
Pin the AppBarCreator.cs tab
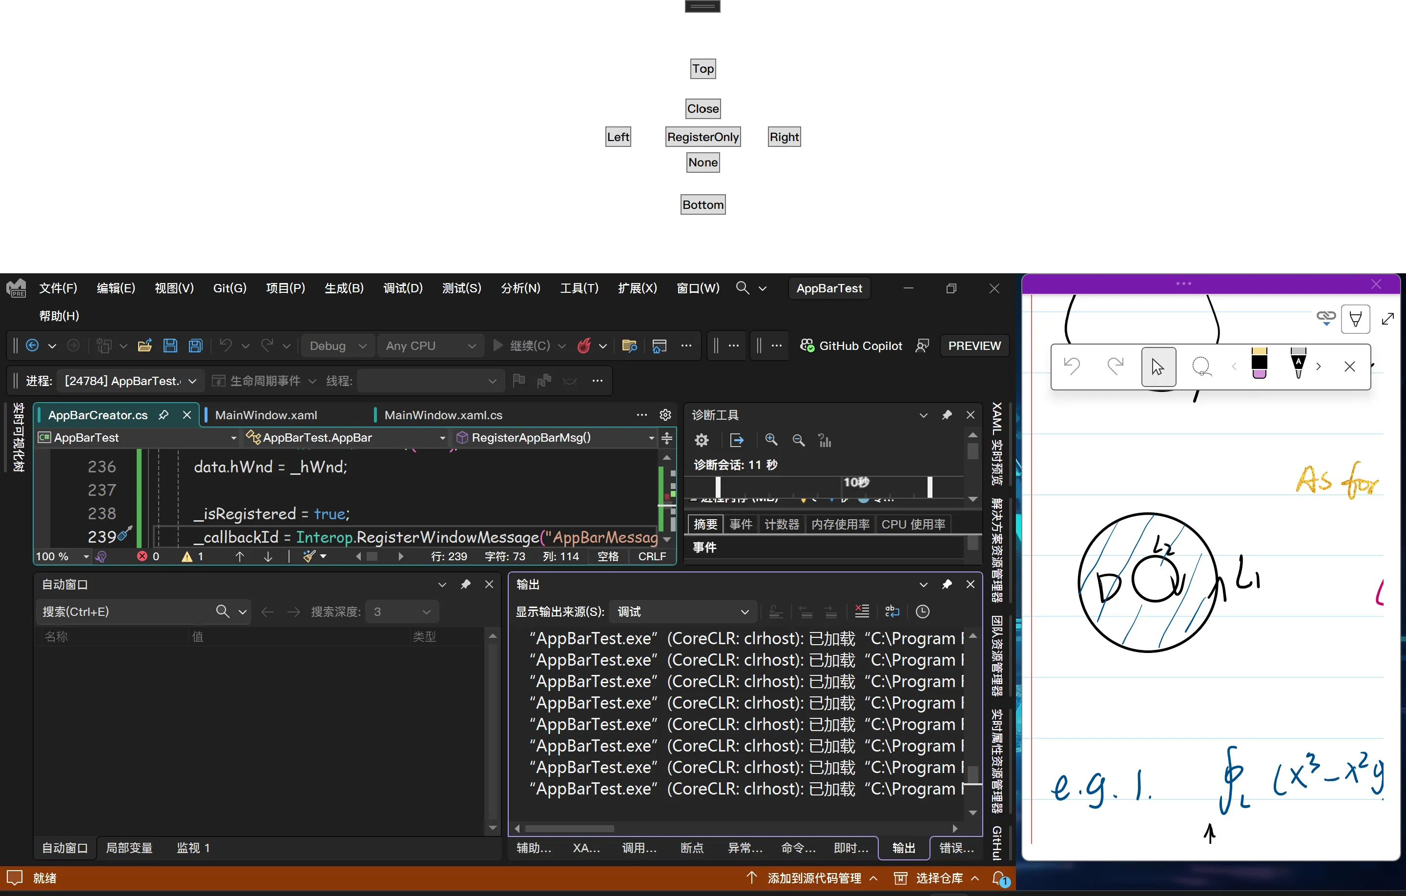[164, 415]
